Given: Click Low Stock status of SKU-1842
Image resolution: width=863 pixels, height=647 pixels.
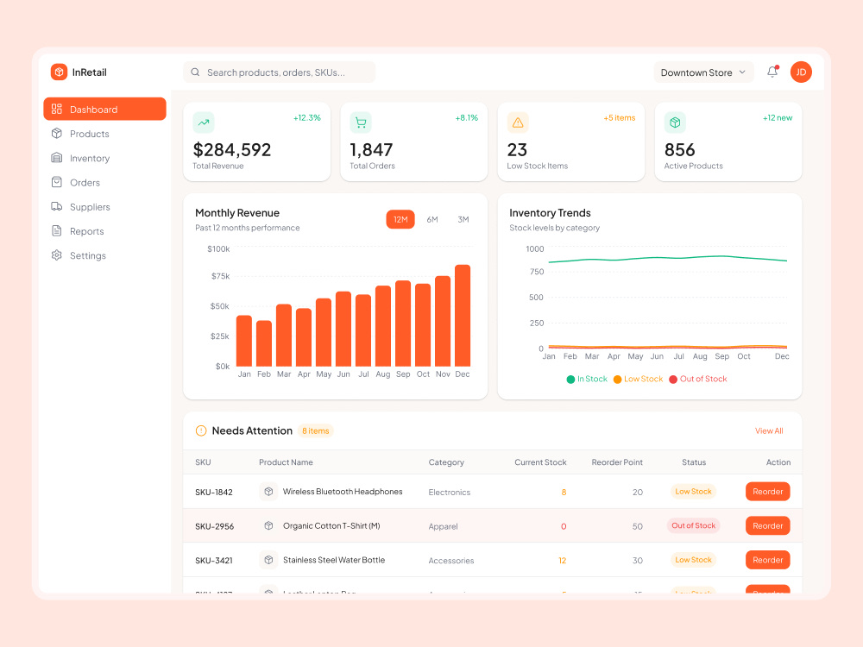Looking at the screenshot, I should tap(693, 492).
